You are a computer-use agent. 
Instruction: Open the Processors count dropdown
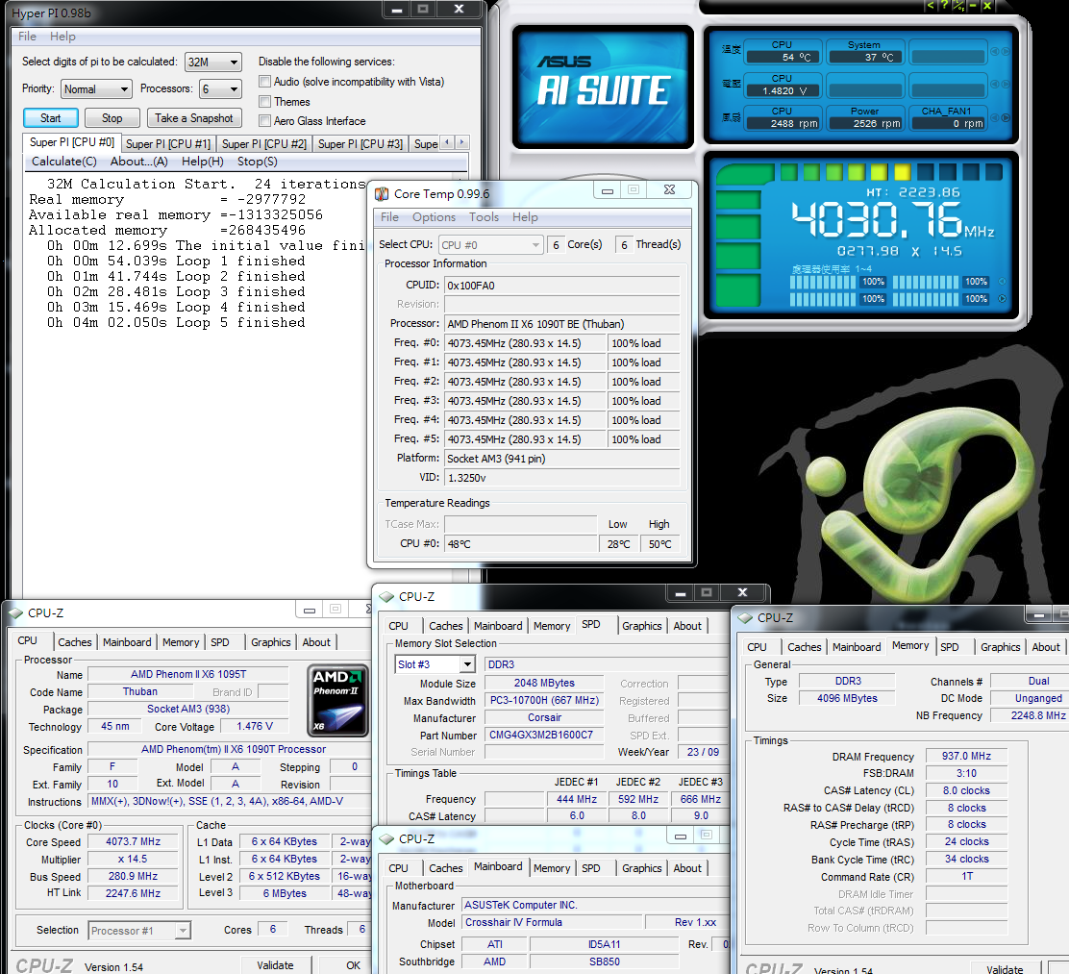221,89
